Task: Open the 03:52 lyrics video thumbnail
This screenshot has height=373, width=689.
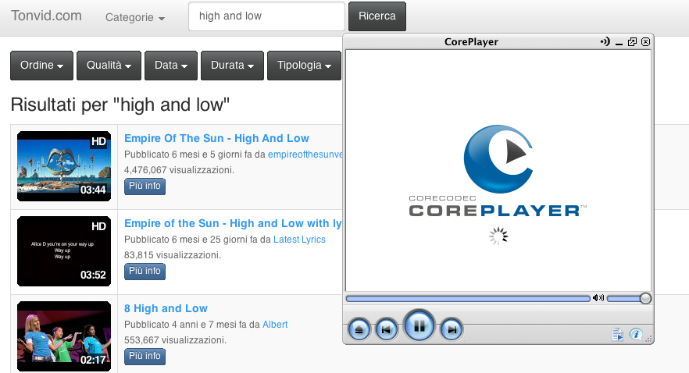Action: click(64, 251)
